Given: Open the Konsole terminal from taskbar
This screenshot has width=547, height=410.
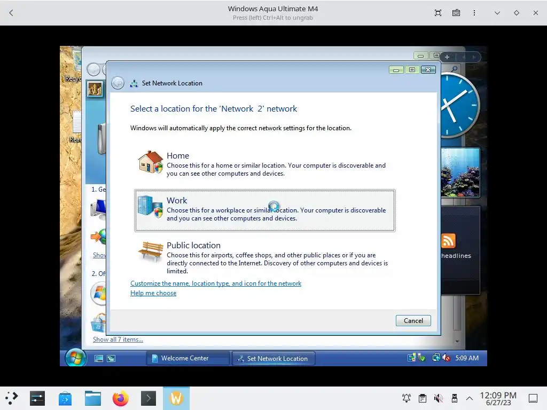Looking at the screenshot, I should coord(149,398).
